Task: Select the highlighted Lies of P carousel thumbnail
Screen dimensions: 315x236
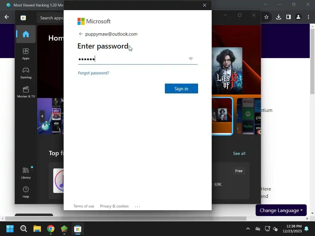Action: [222, 116]
